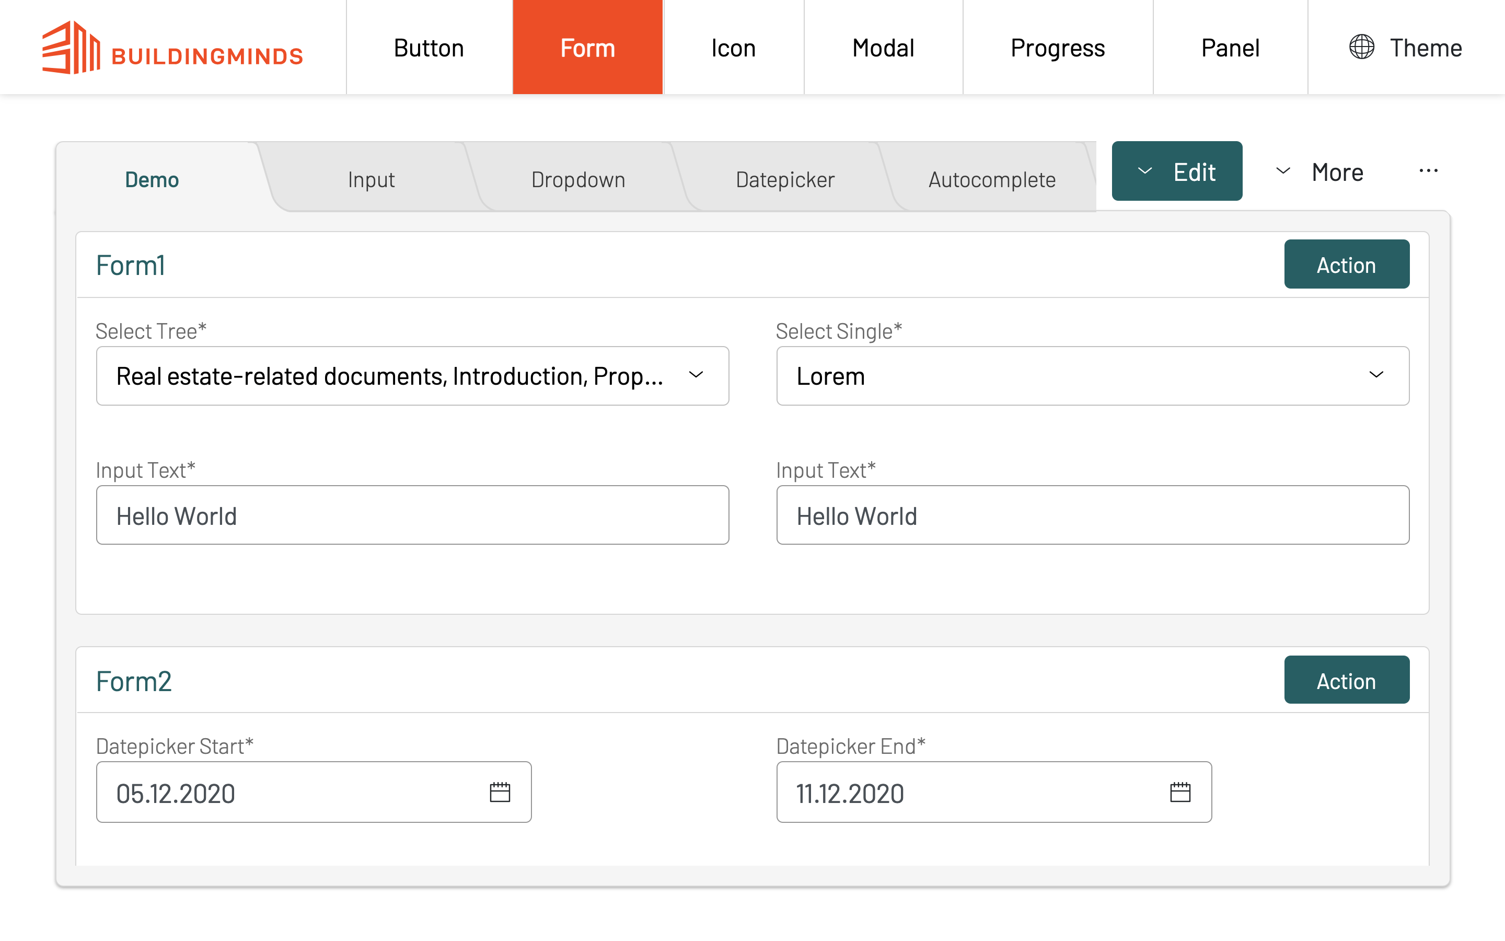Click the globe icon beside Theme
The width and height of the screenshot is (1505, 941).
(x=1361, y=47)
